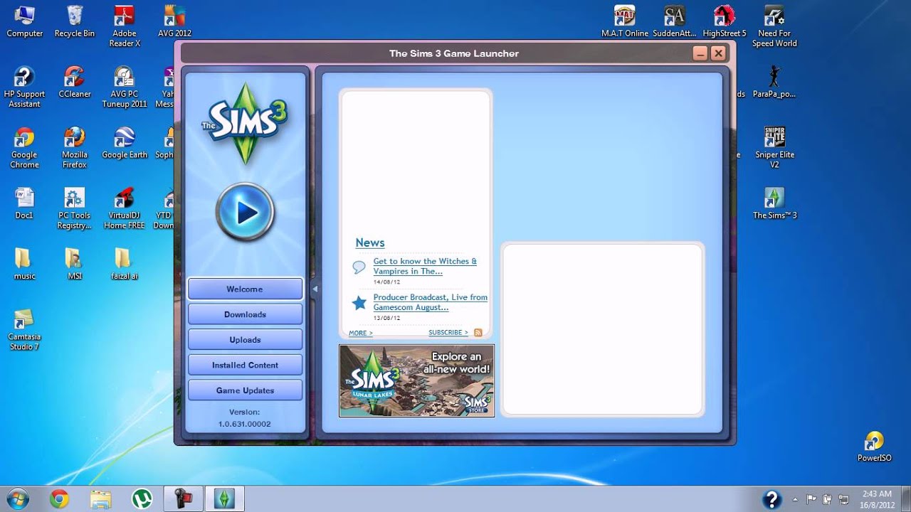
Task: Open the Downloads section
Action: click(245, 314)
